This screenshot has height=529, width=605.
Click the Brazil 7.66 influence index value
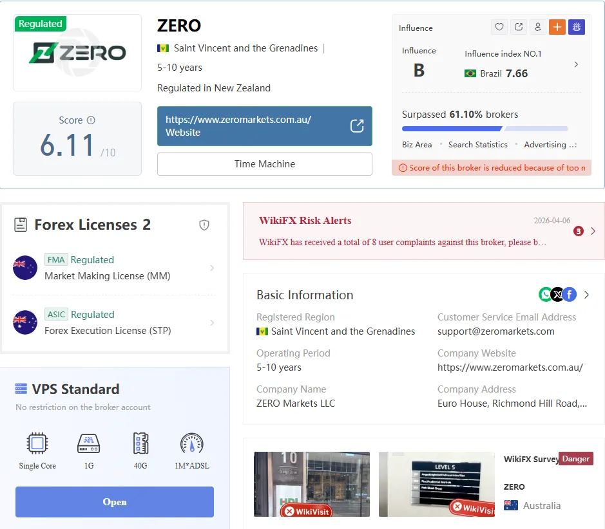point(517,73)
